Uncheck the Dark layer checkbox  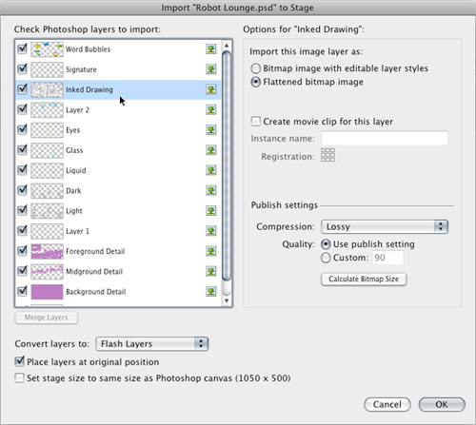click(x=22, y=190)
